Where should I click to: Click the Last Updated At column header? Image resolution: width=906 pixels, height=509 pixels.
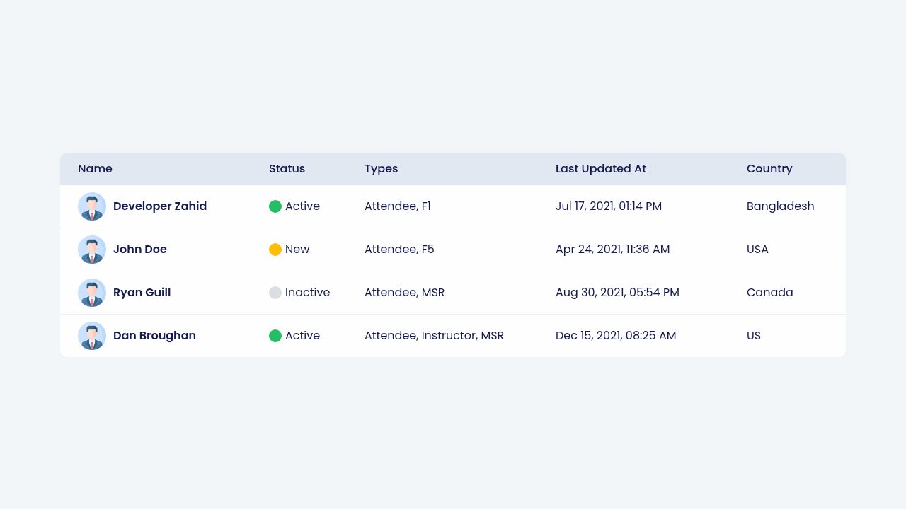(x=600, y=169)
